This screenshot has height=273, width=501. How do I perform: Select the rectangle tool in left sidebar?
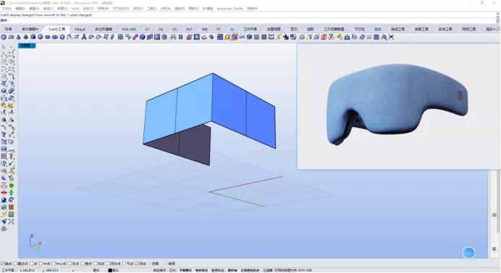(x=11, y=69)
